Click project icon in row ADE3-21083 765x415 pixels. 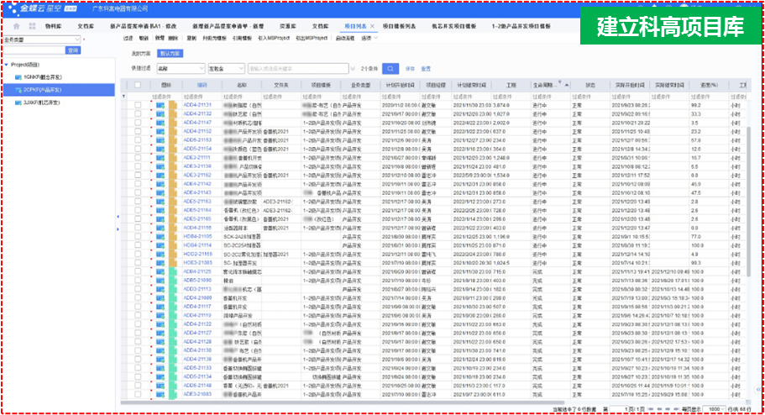(x=160, y=394)
